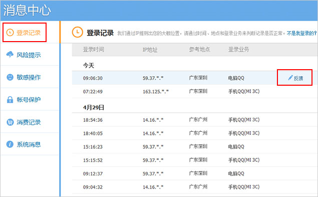Image resolution: width=318 pixels, height=197 pixels.
Task: Click 电脑QQ in the 09:12:37 row
Action: point(236,173)
